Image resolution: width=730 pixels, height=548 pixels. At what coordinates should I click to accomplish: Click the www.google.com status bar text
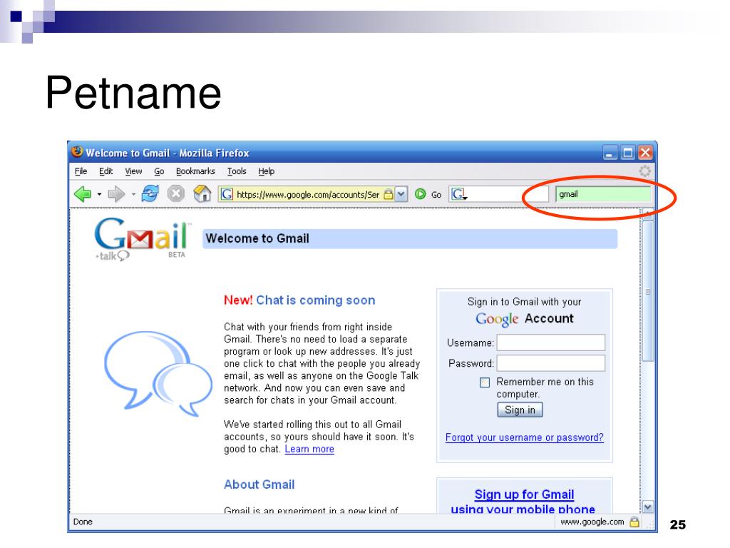592,522
